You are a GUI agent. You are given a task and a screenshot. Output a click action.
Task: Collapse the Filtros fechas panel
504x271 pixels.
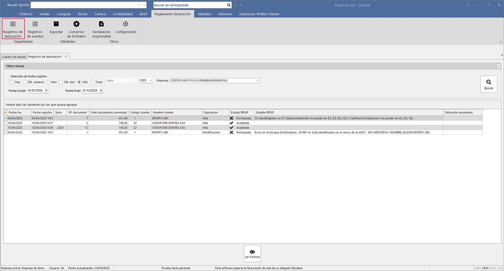(x=499, y=66)
